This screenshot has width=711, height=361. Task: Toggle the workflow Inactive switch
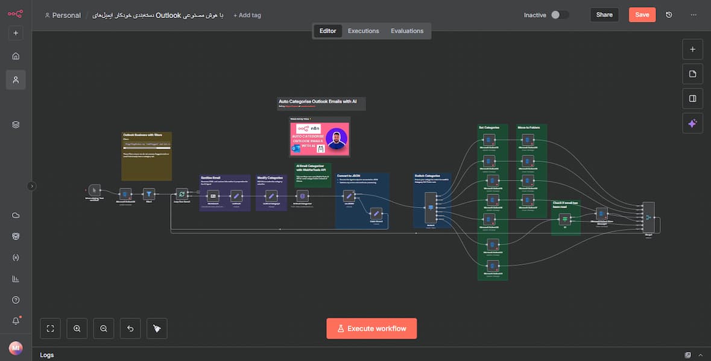[x=560, y=15]
